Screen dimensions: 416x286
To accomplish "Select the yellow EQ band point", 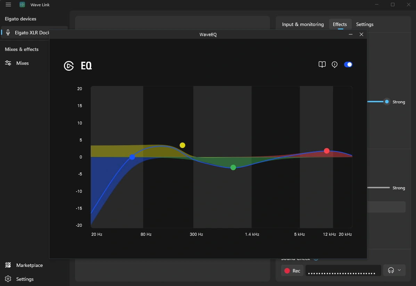I will pos(182,145).
